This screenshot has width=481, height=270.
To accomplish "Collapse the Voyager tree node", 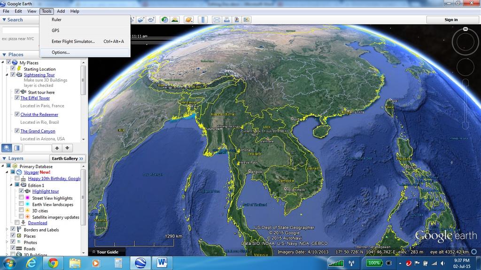I will 7,172.
